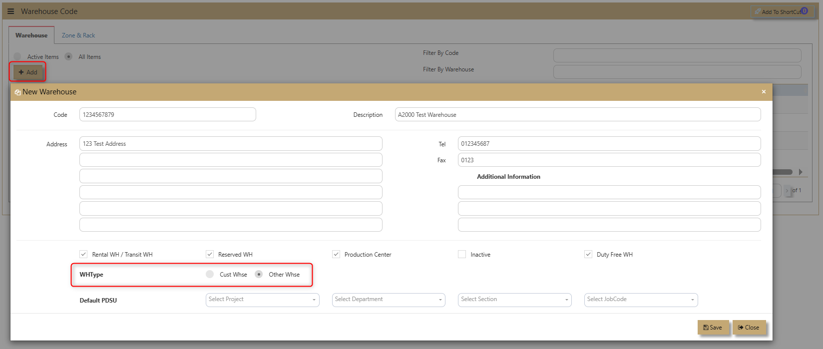The image size is (823, 349).
Task: Click the Close button in the dialog
Action: click(749, 328)
